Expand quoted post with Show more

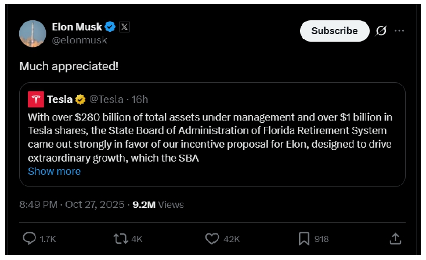click(x=54, y=171)
